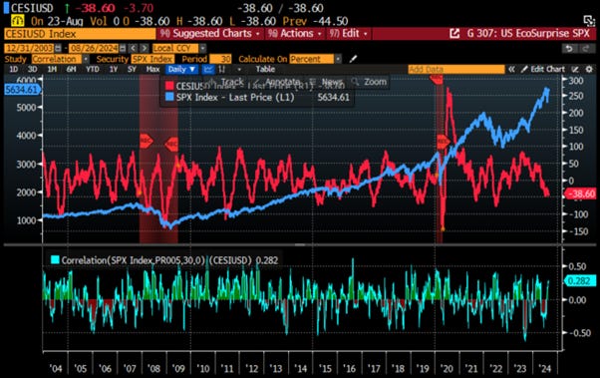Click the REC marker near 2020
The height and width of the screenshot is (378, 600).
(443, 142)
